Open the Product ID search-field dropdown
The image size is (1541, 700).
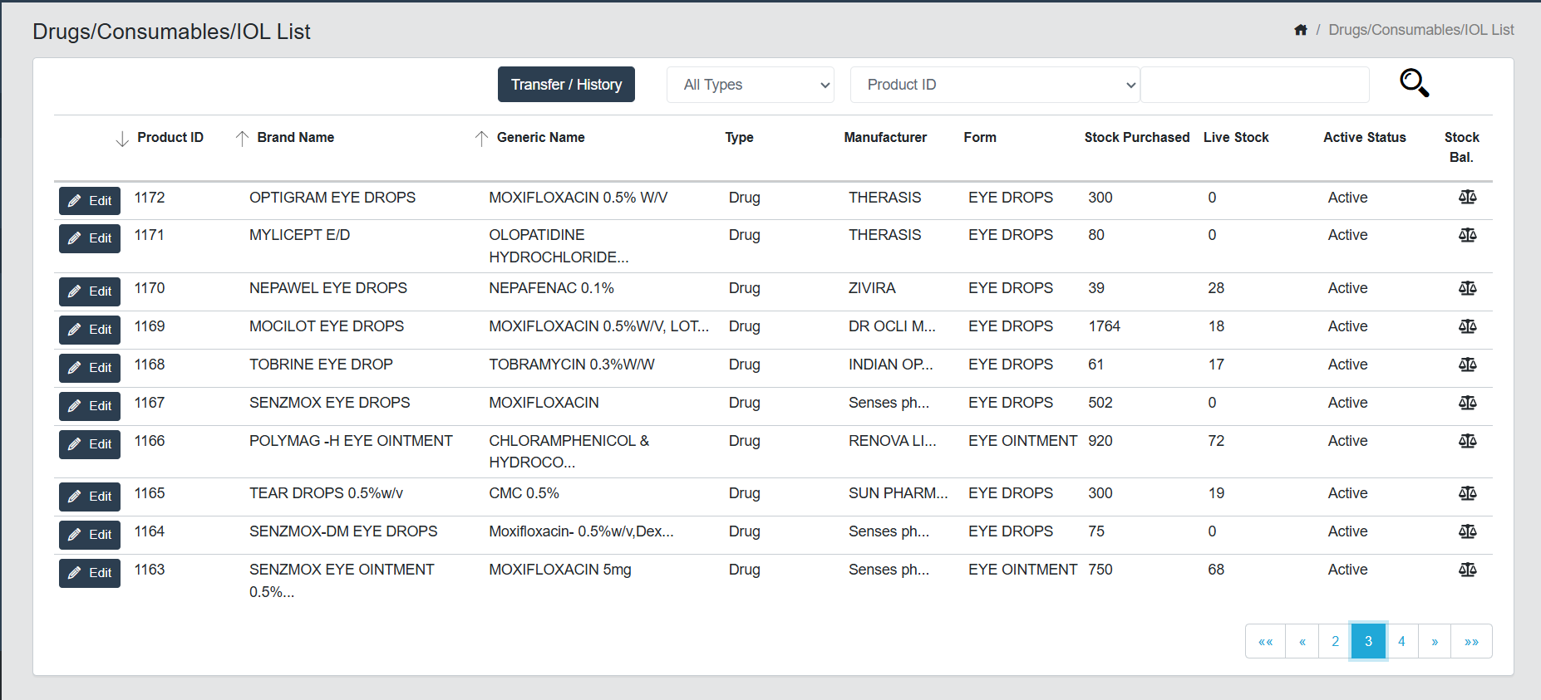(994, 85)
